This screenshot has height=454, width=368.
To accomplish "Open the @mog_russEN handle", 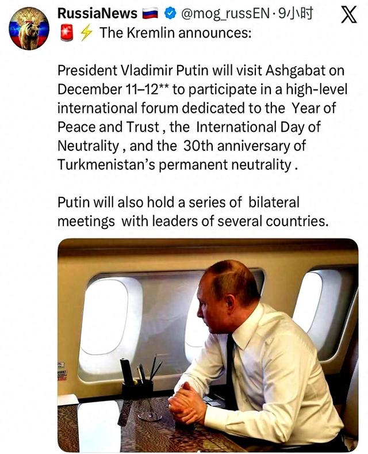I will coord(226,13).
